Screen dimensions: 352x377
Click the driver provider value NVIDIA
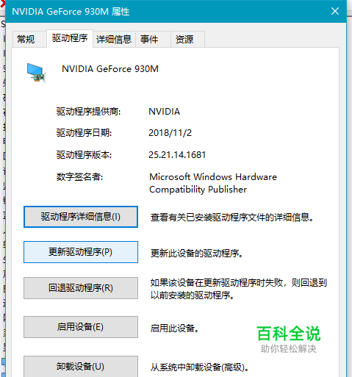164,112
